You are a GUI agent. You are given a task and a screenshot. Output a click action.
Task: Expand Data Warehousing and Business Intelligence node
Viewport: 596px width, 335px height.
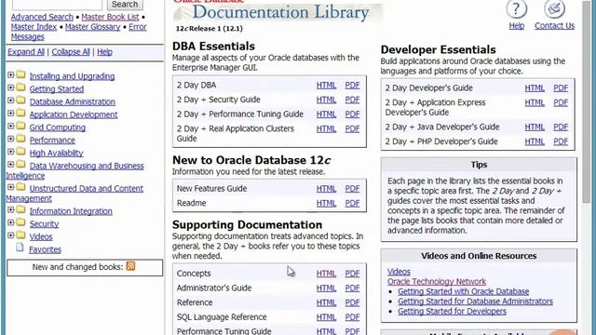click(10, 165)
